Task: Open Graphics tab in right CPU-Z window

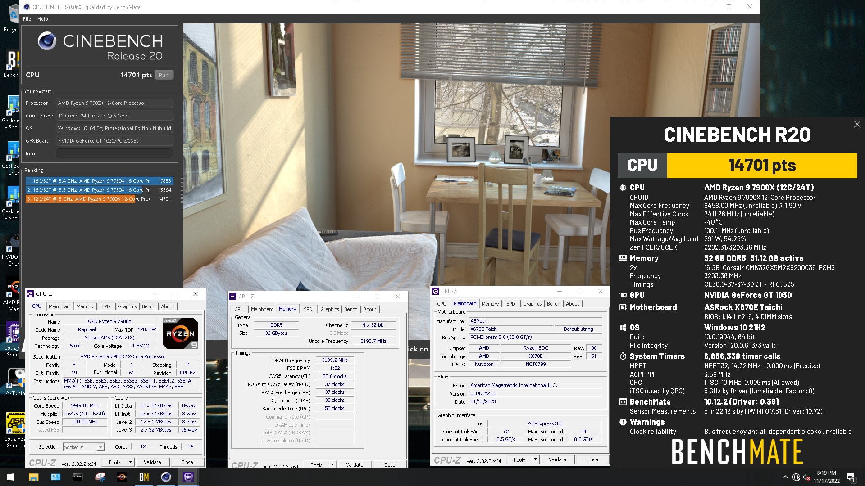Action: [533, 304]
